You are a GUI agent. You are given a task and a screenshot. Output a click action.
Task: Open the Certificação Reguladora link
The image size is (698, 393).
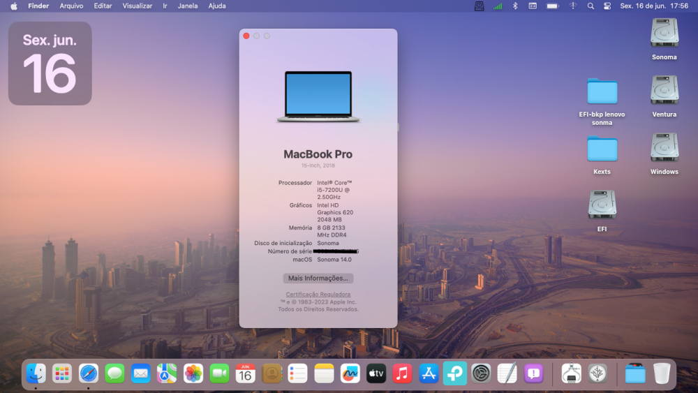pyautogui.click(x=318, y=294)
